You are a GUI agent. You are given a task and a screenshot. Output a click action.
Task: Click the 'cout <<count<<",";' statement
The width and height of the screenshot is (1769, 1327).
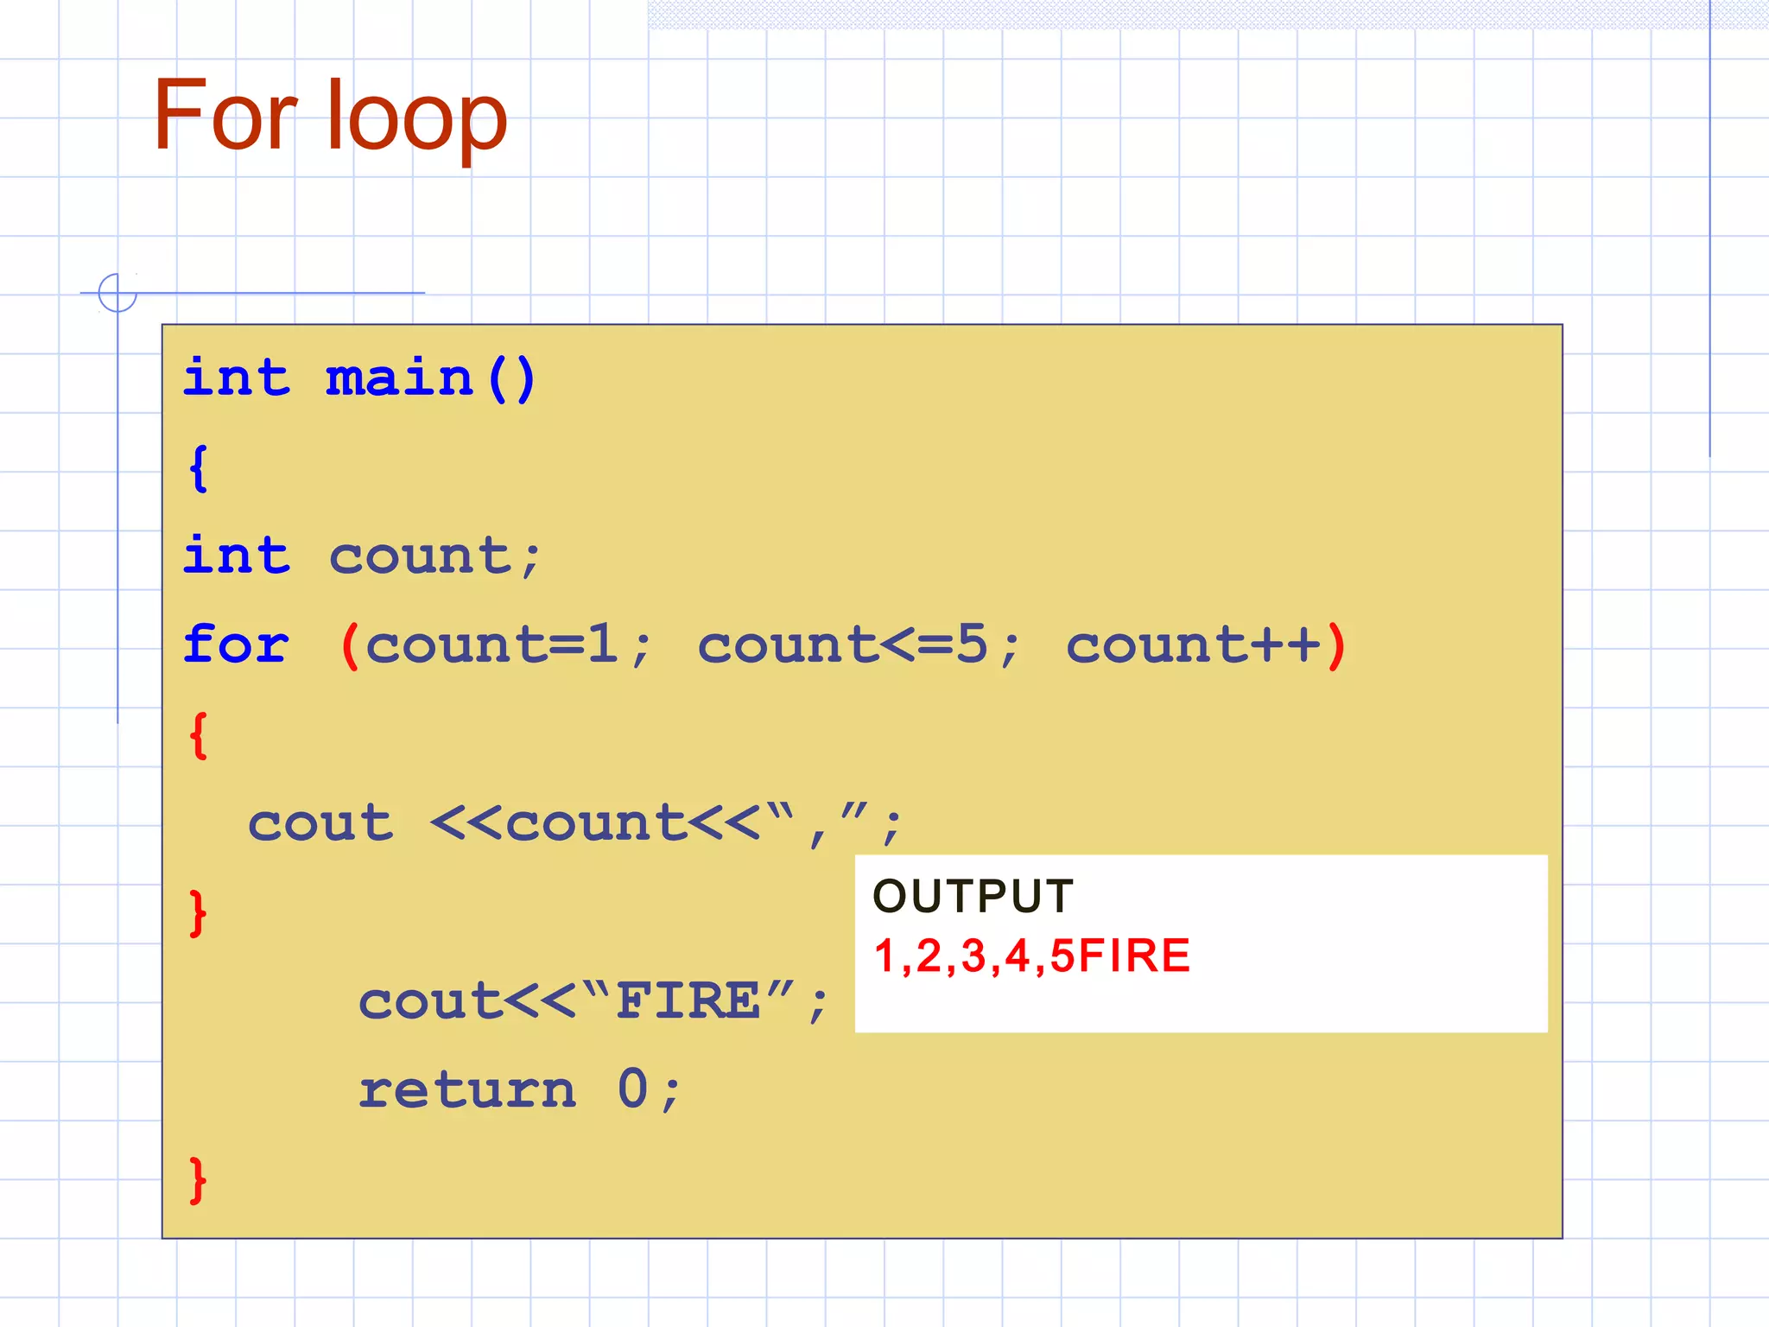574,822
